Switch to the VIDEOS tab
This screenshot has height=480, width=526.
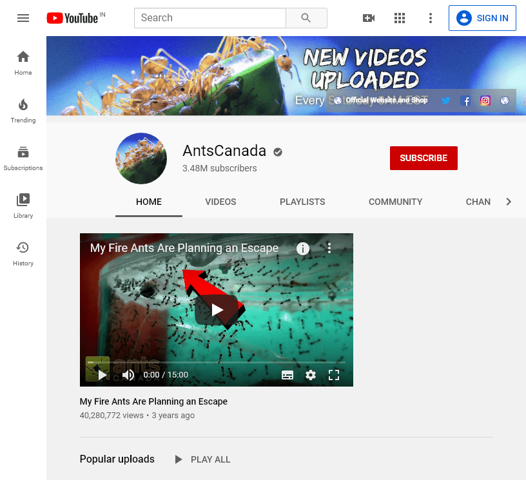(220, 202)
